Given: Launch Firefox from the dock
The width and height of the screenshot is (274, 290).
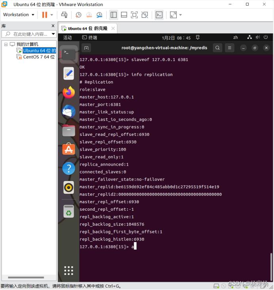Looking at the screenshot, I should point(68,92).
